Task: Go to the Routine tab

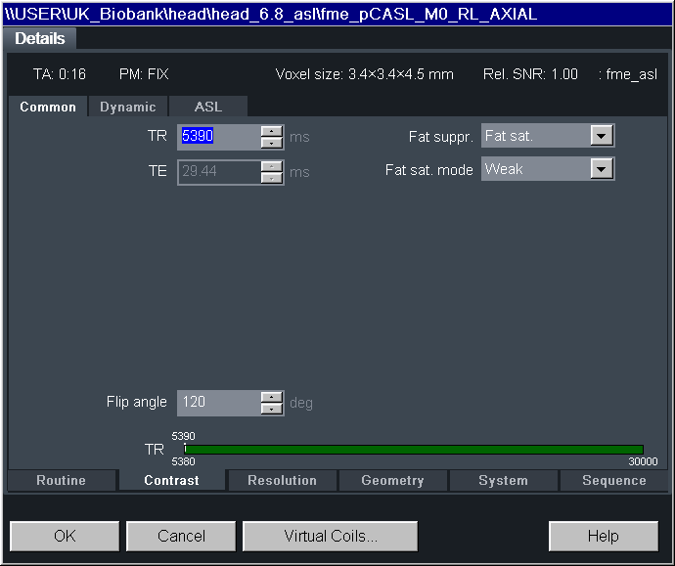Action: point(61,481)
